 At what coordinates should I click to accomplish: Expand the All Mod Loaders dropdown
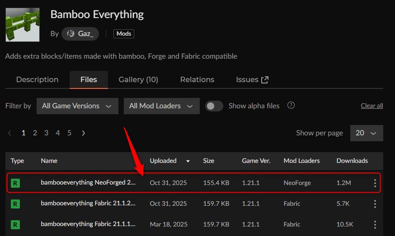coord(161,106)
